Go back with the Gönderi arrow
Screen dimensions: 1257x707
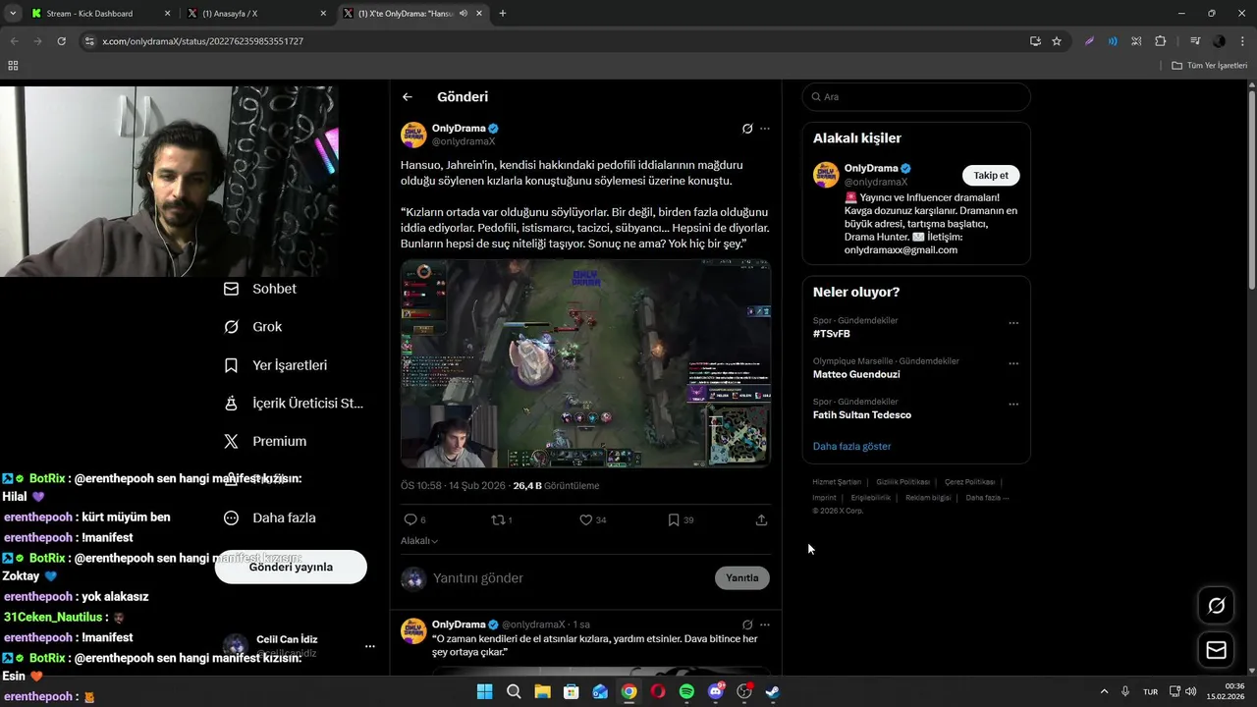pos(408,97)
